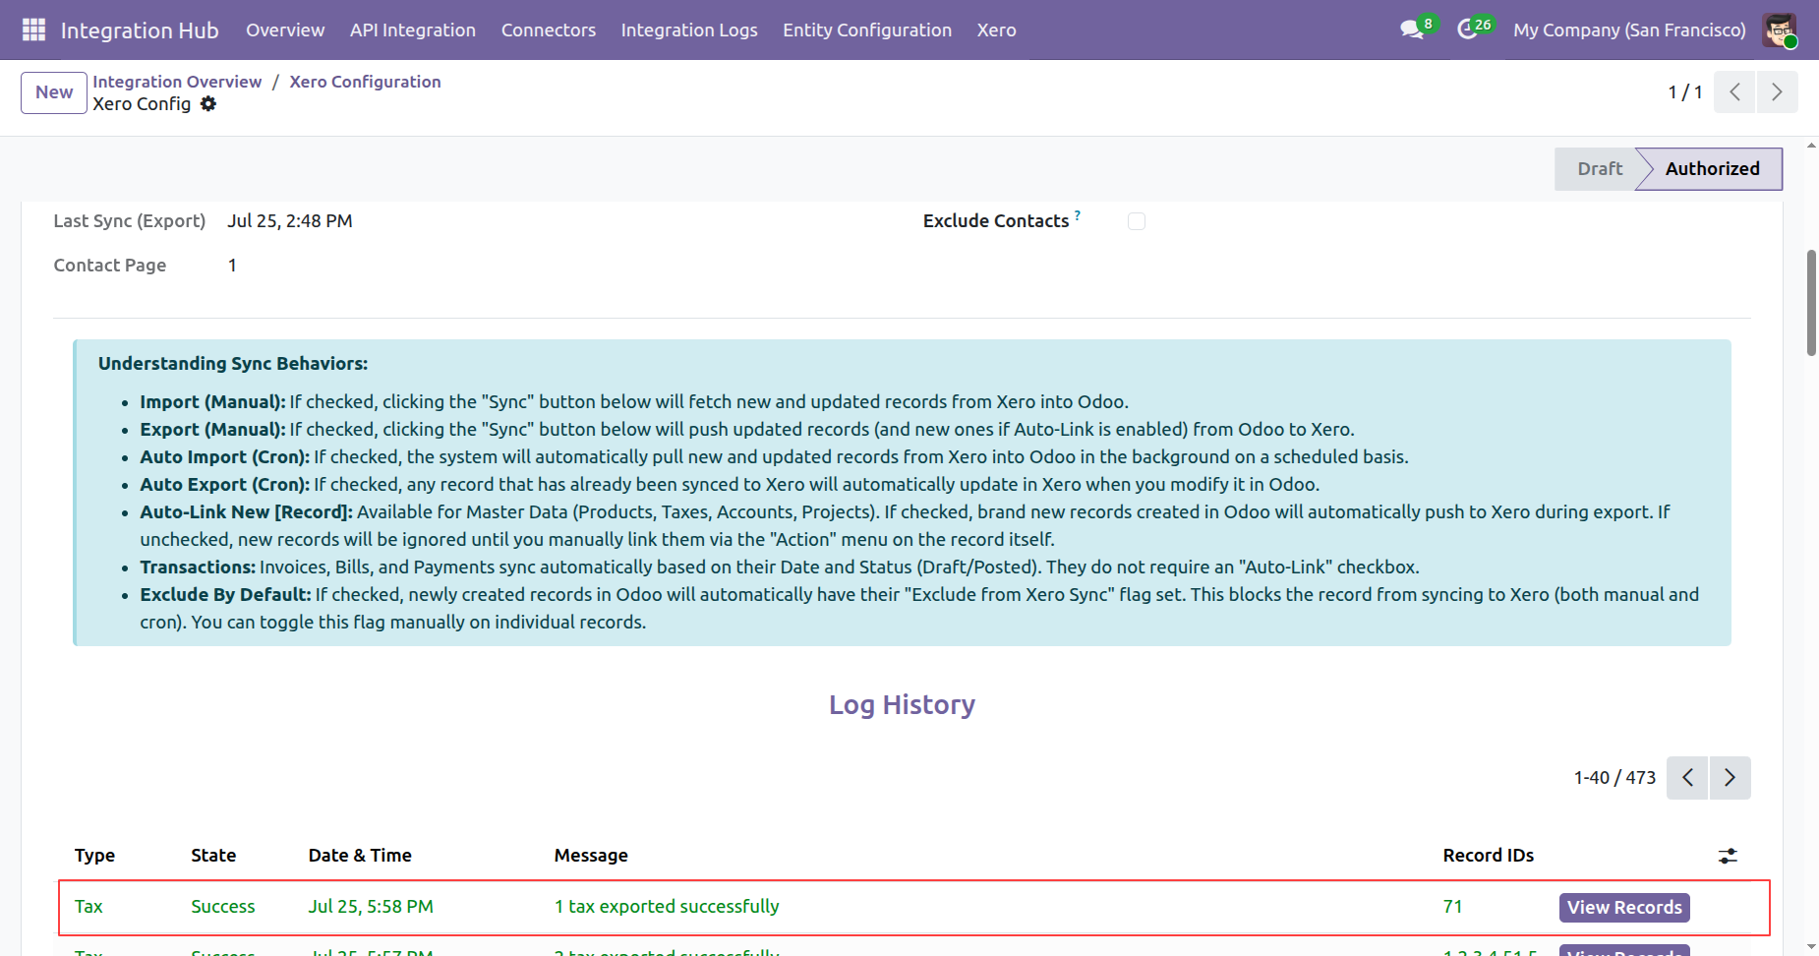
Task: Open the apps grid menu icon
Action: tap(33, 30)
